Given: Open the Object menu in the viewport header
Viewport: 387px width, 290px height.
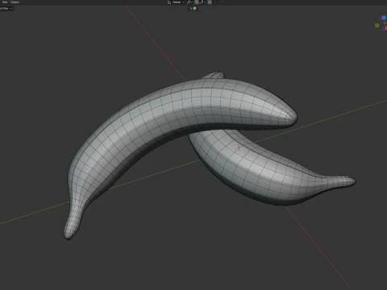Looking at the screenshot, I should (x=15, y=2).
